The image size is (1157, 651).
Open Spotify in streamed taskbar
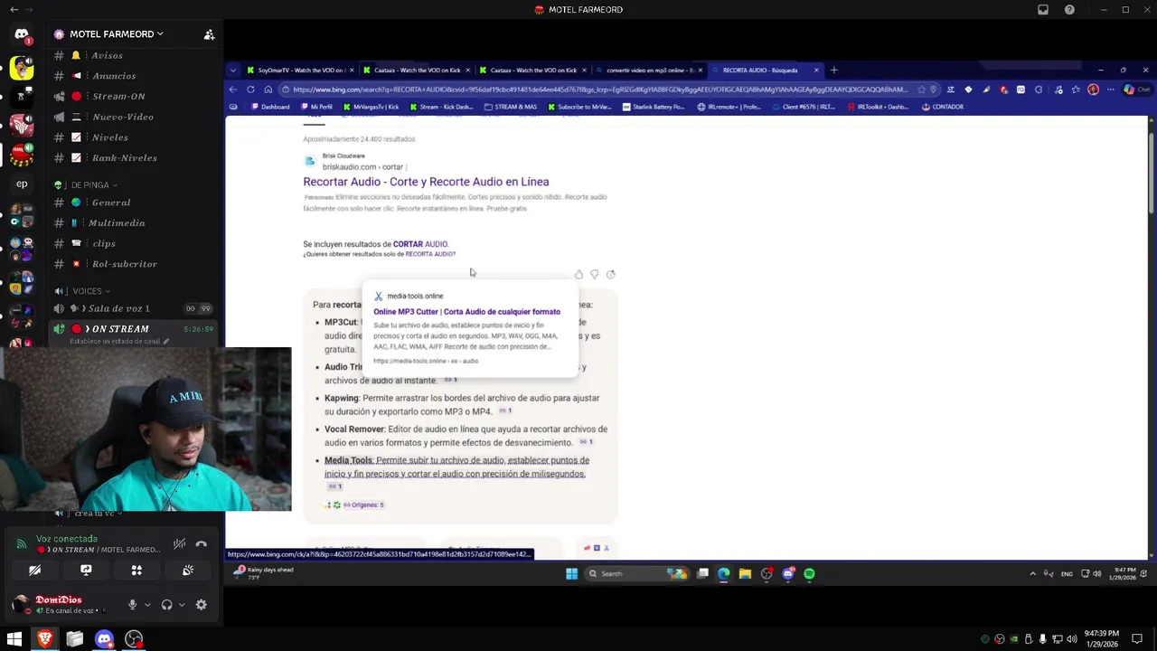click(x=809, y=573)
